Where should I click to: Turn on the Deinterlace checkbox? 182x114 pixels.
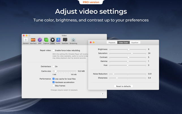(53, 66)
